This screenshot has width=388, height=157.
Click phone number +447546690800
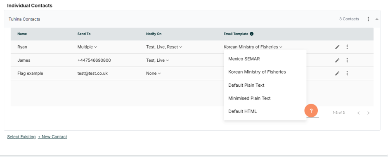click(94, 60)
